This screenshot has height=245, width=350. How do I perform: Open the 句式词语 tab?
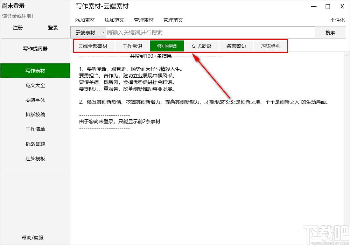click(x=202, y=46)
